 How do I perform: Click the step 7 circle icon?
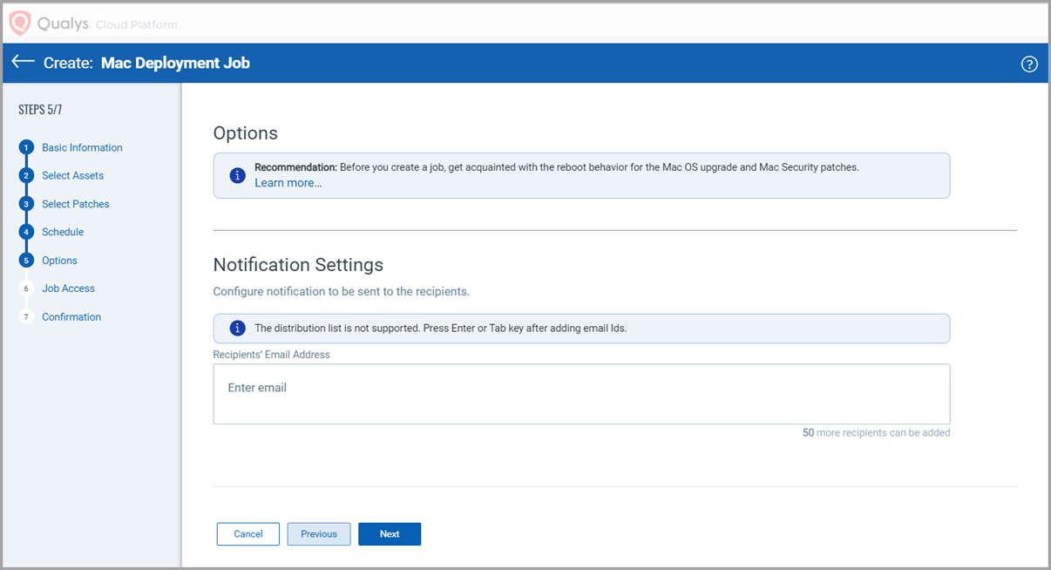pos(26,317)
